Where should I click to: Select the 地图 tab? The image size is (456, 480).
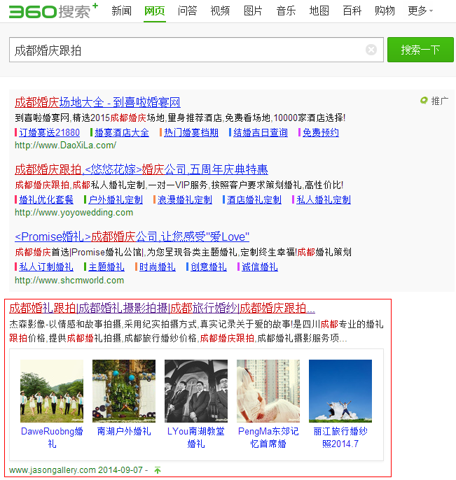[319, 10]
